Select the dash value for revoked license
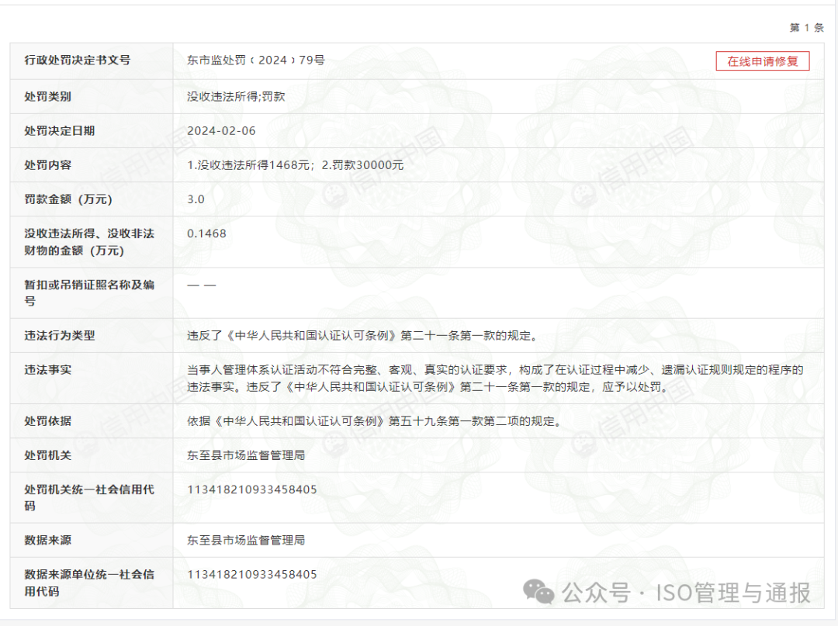This screenshot has width=838, height=626. 202,285
